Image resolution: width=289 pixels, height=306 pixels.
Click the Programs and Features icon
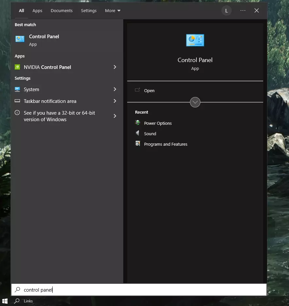coord(138,144)
